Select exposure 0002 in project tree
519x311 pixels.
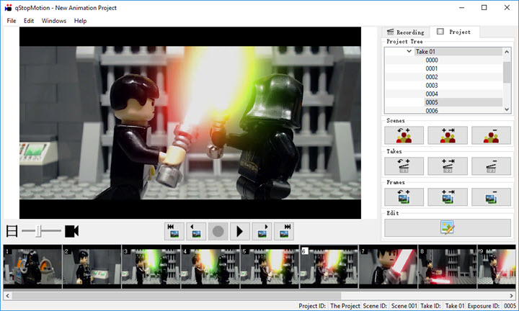click(432, 77)
